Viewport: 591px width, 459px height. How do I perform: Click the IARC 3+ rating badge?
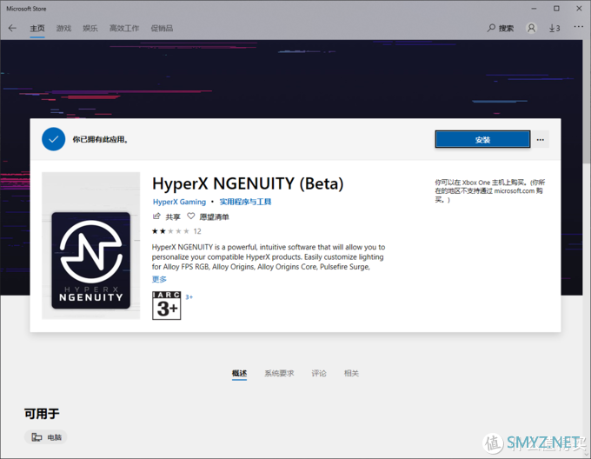click(x=167, y=306)
